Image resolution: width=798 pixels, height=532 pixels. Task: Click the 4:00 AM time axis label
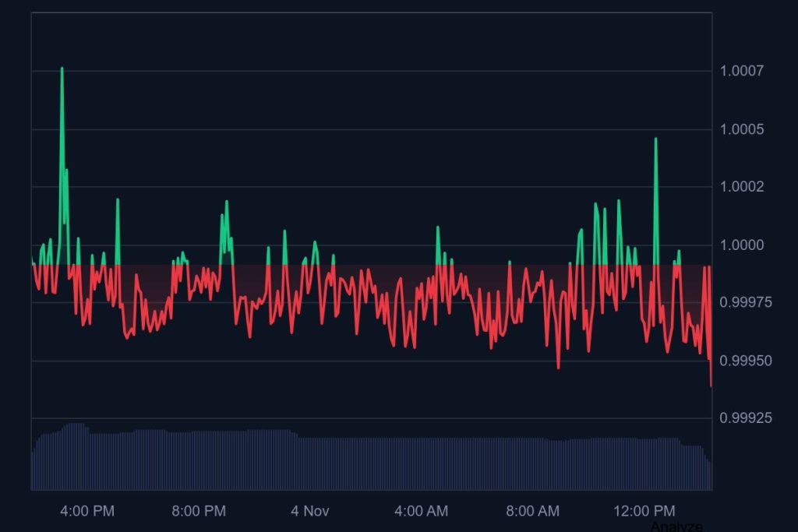421,512
